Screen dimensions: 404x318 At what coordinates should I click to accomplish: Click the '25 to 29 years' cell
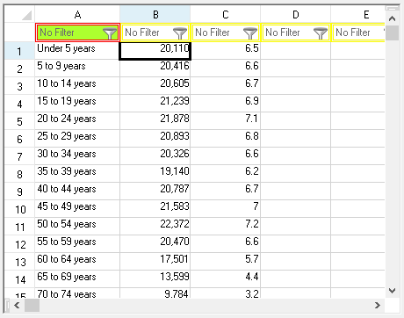coord(77,139)
